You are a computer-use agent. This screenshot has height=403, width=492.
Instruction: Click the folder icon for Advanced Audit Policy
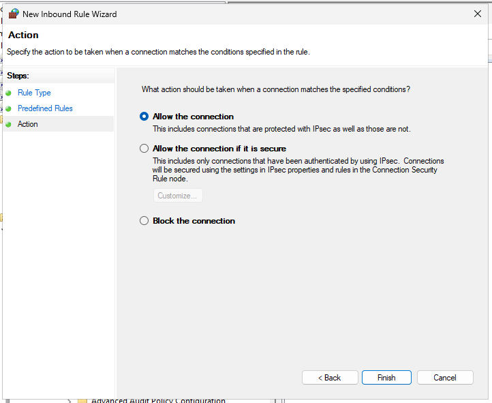pyautogui.click(x=82, y=400)
